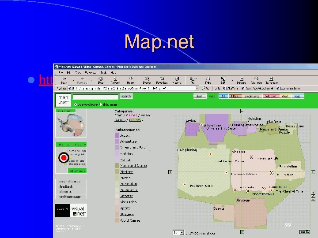The width and height of the screenshot is (318, 238).
Task: Open the File menu
Action: pos(61,72)
